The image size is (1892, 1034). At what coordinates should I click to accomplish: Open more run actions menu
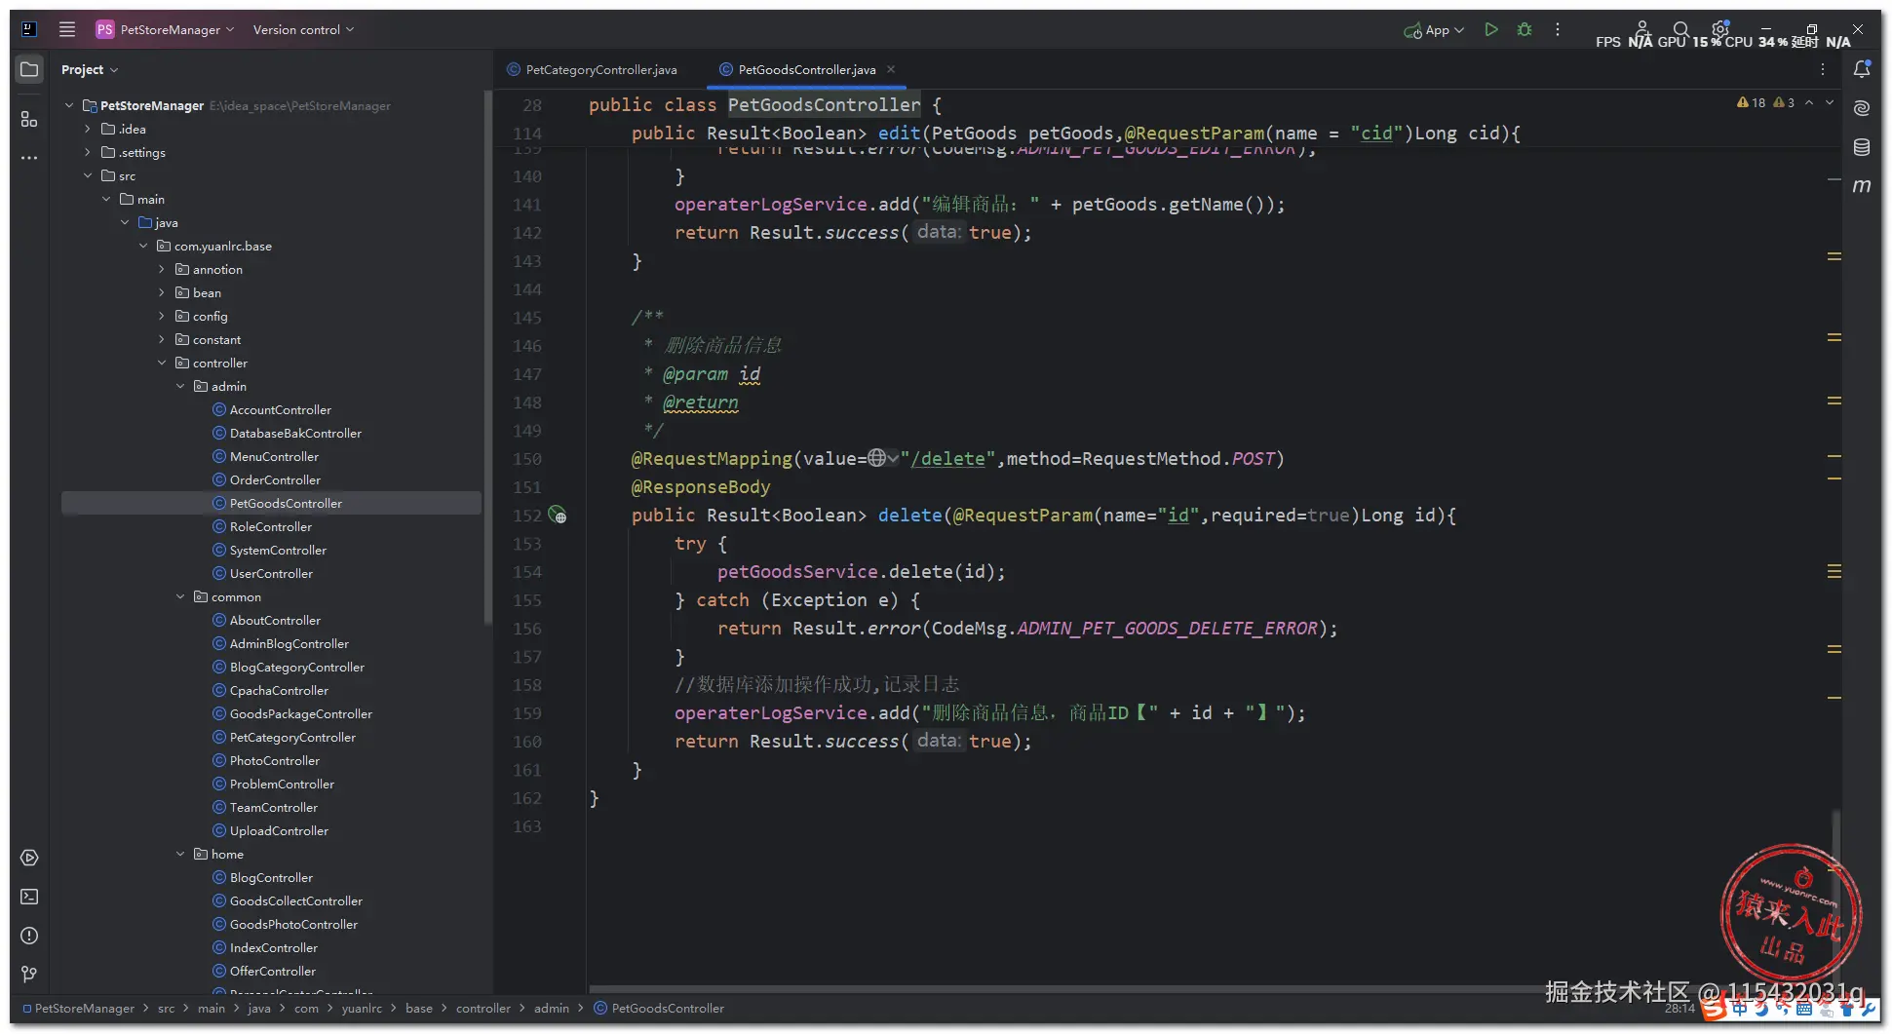pos(1558,29)
